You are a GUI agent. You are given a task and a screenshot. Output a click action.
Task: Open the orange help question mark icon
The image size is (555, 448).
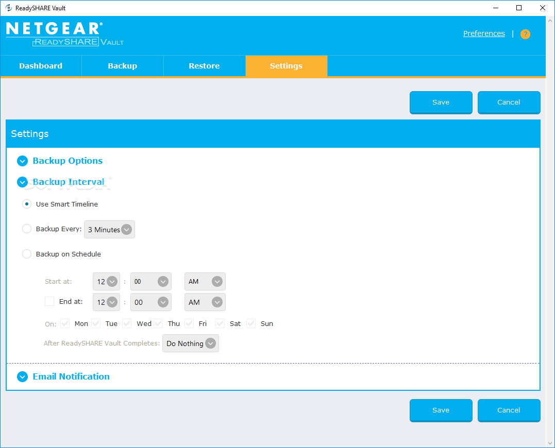[x=525, y=35]
